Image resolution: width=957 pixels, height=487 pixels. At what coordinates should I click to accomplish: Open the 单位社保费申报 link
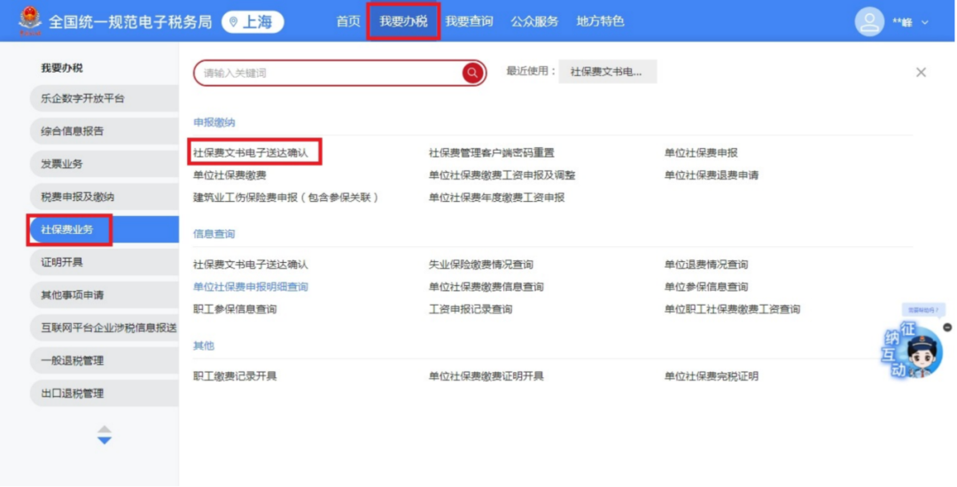701,152
